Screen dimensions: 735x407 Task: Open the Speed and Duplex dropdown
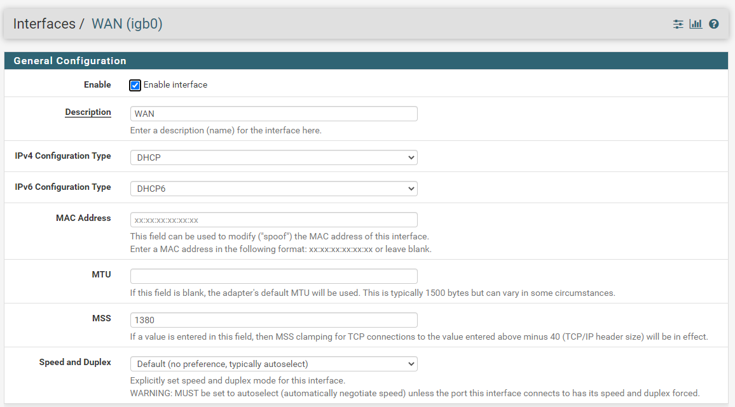coord(273,364)
